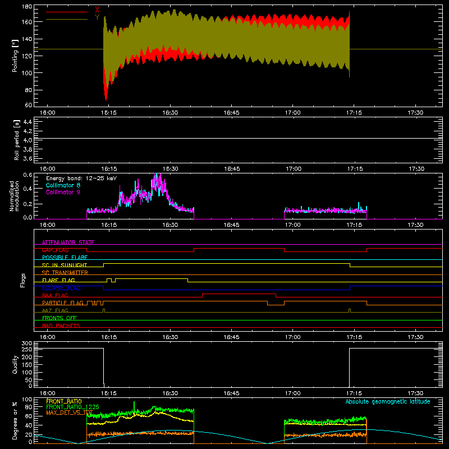Viewport: 449px width, 449px height.
Task: Click the olive Y legend line
Action: [67, 20]
